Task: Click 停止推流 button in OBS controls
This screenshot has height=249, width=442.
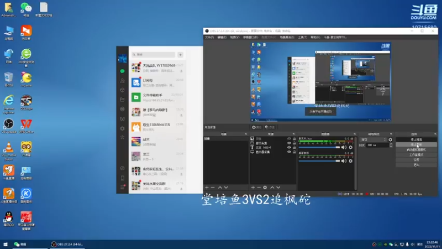Action: [417, 139]
